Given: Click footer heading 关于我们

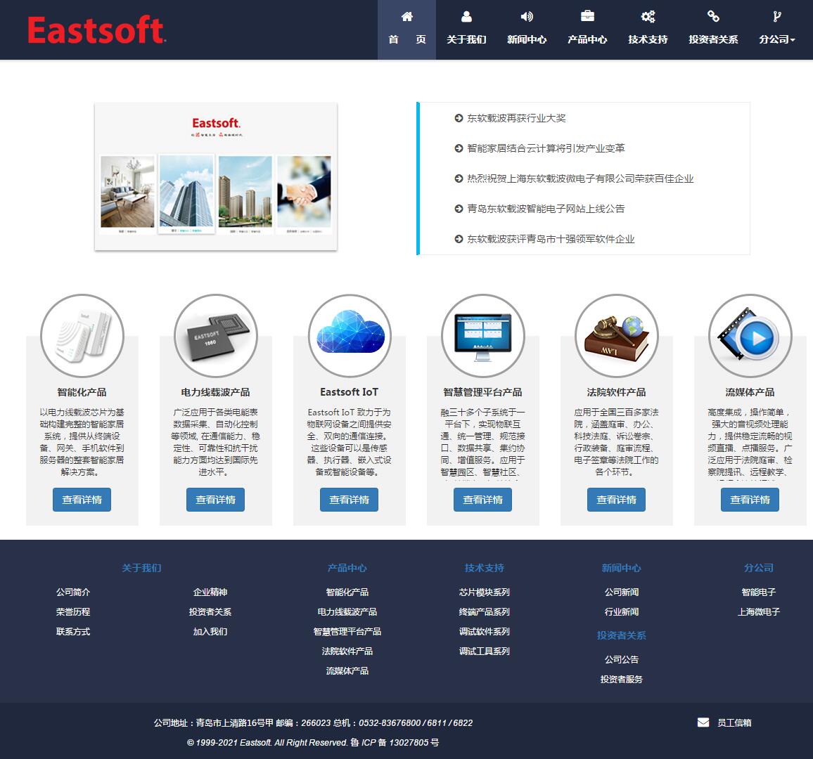Looking at the screenshot, I should [x=141, y=568].
